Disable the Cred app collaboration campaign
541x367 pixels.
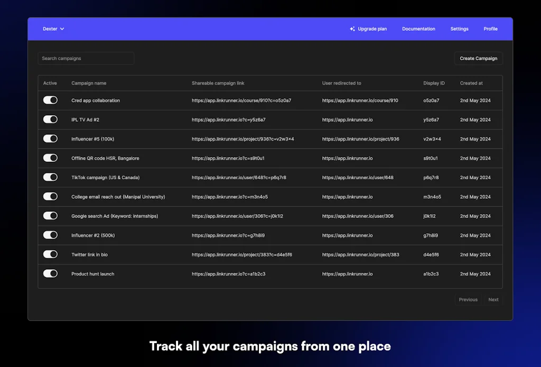coord(50,100)
